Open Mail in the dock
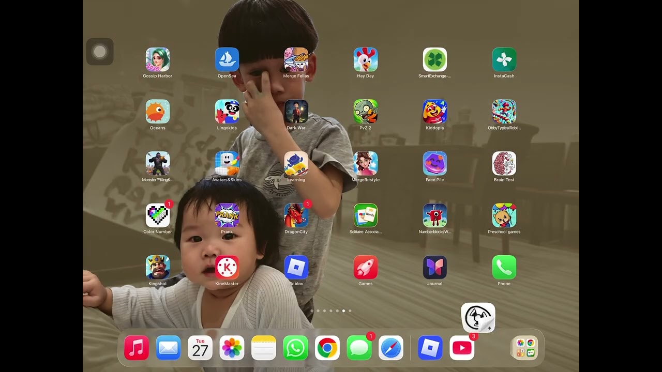662x372 pixels. pos(168,348)
